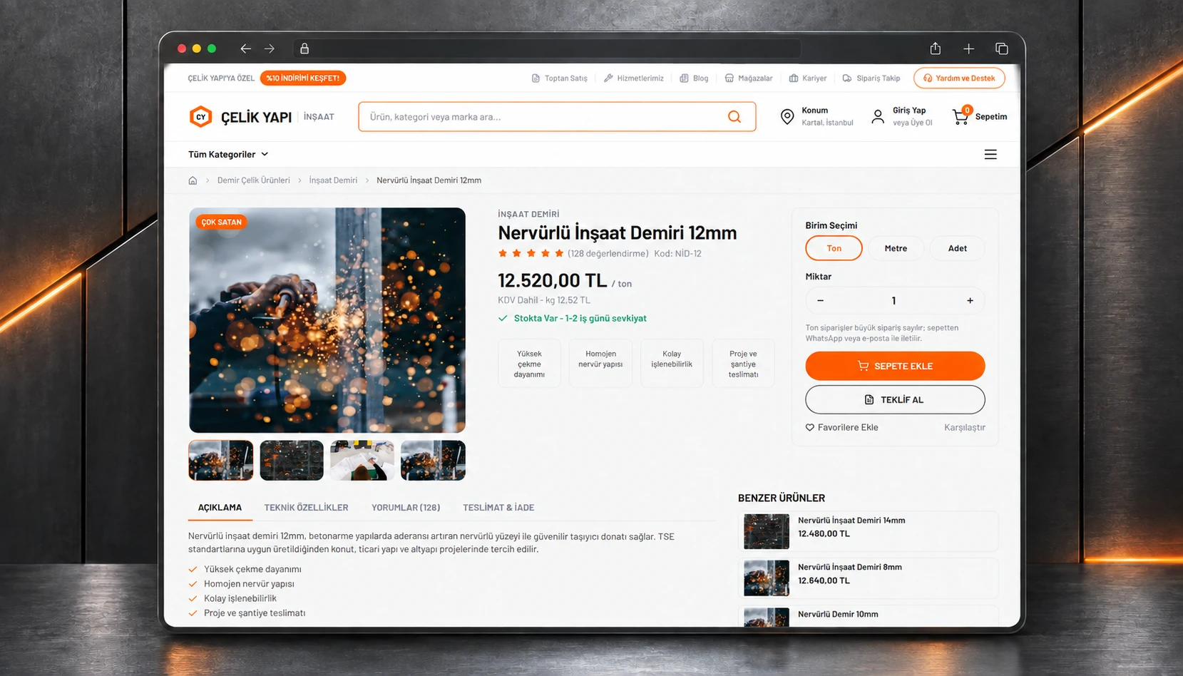The width and height of the screenshot is (1183, 676).
Task: Click the Giriş Yap user icon
Action: click(x=878, y=116)
